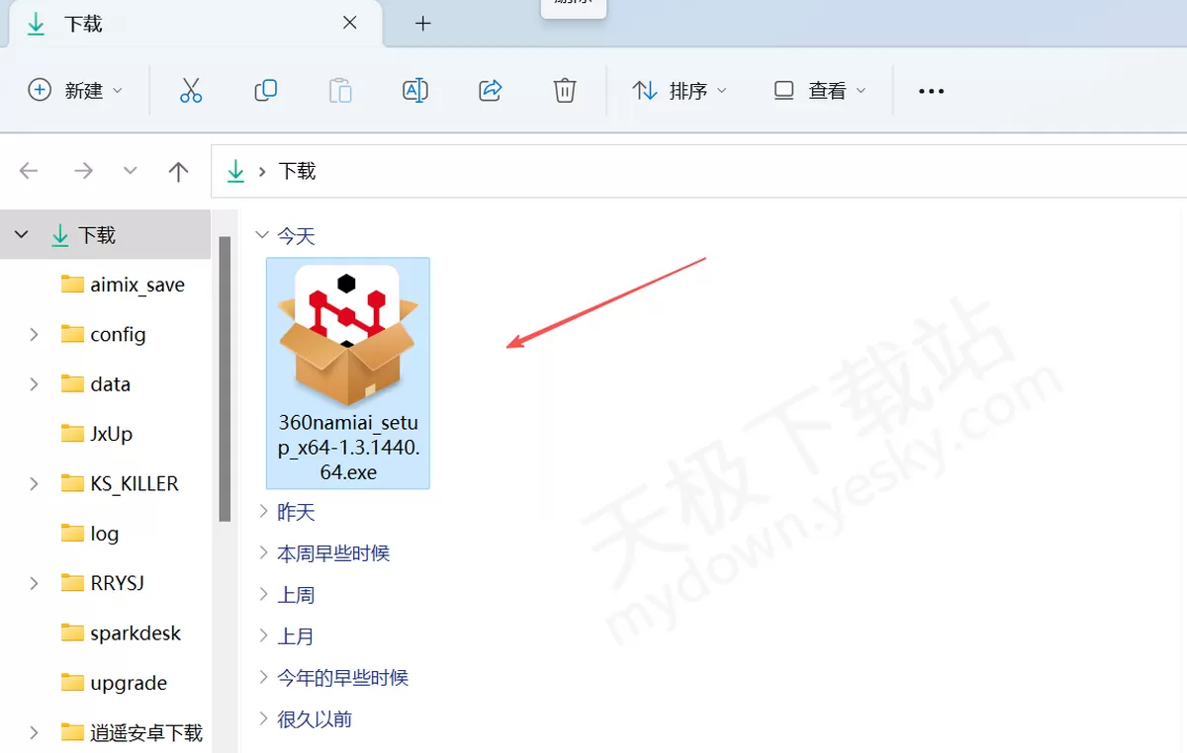Open the 排序 (Sort) dropdown
Screen dimensions: 1187x753
(680, 91)
